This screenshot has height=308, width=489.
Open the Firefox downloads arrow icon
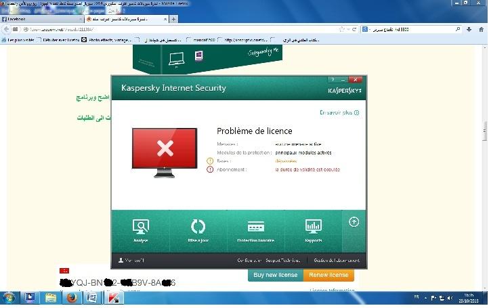pyautogui.click(x=469, y=29)
